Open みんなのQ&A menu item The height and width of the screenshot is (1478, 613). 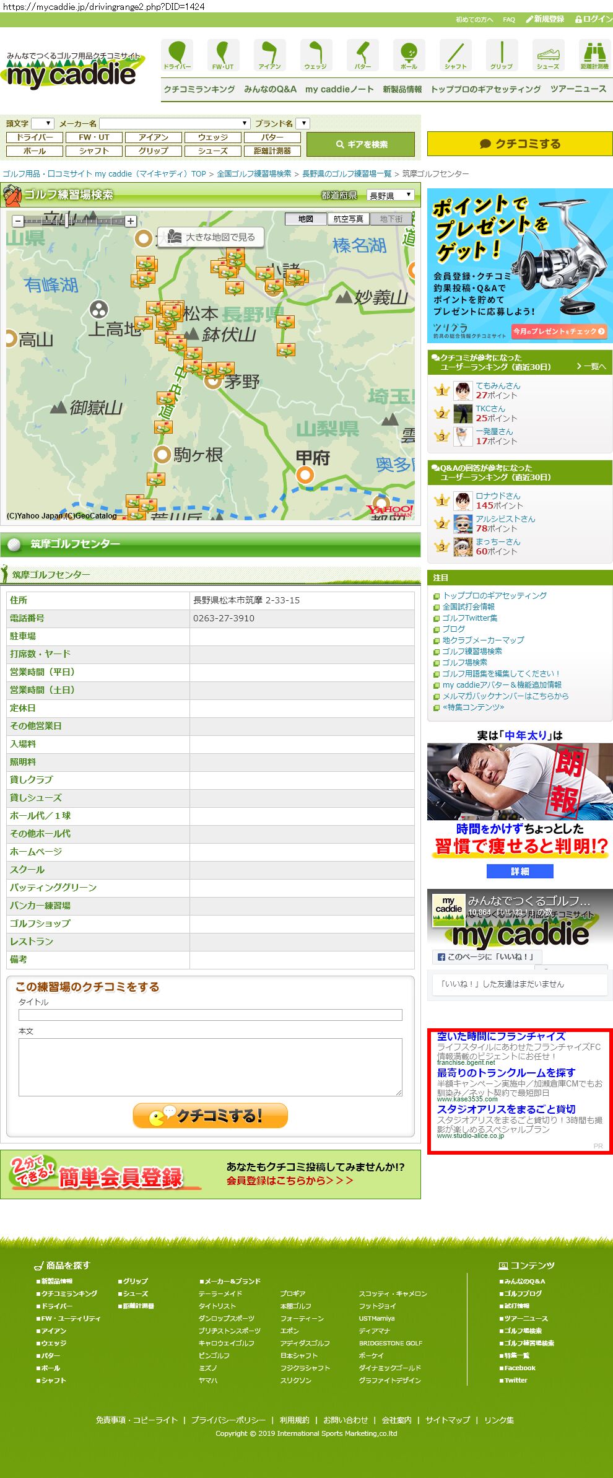coord(270,89)
